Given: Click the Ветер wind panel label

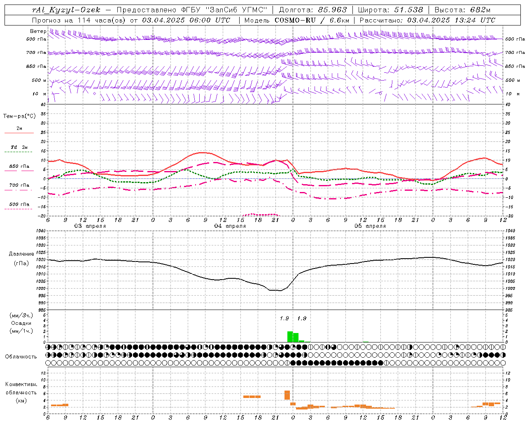Looking at the screenshot, I should tap(38, 31).
